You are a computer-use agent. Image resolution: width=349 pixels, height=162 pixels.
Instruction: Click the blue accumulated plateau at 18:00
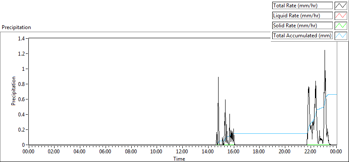point(259,134)
